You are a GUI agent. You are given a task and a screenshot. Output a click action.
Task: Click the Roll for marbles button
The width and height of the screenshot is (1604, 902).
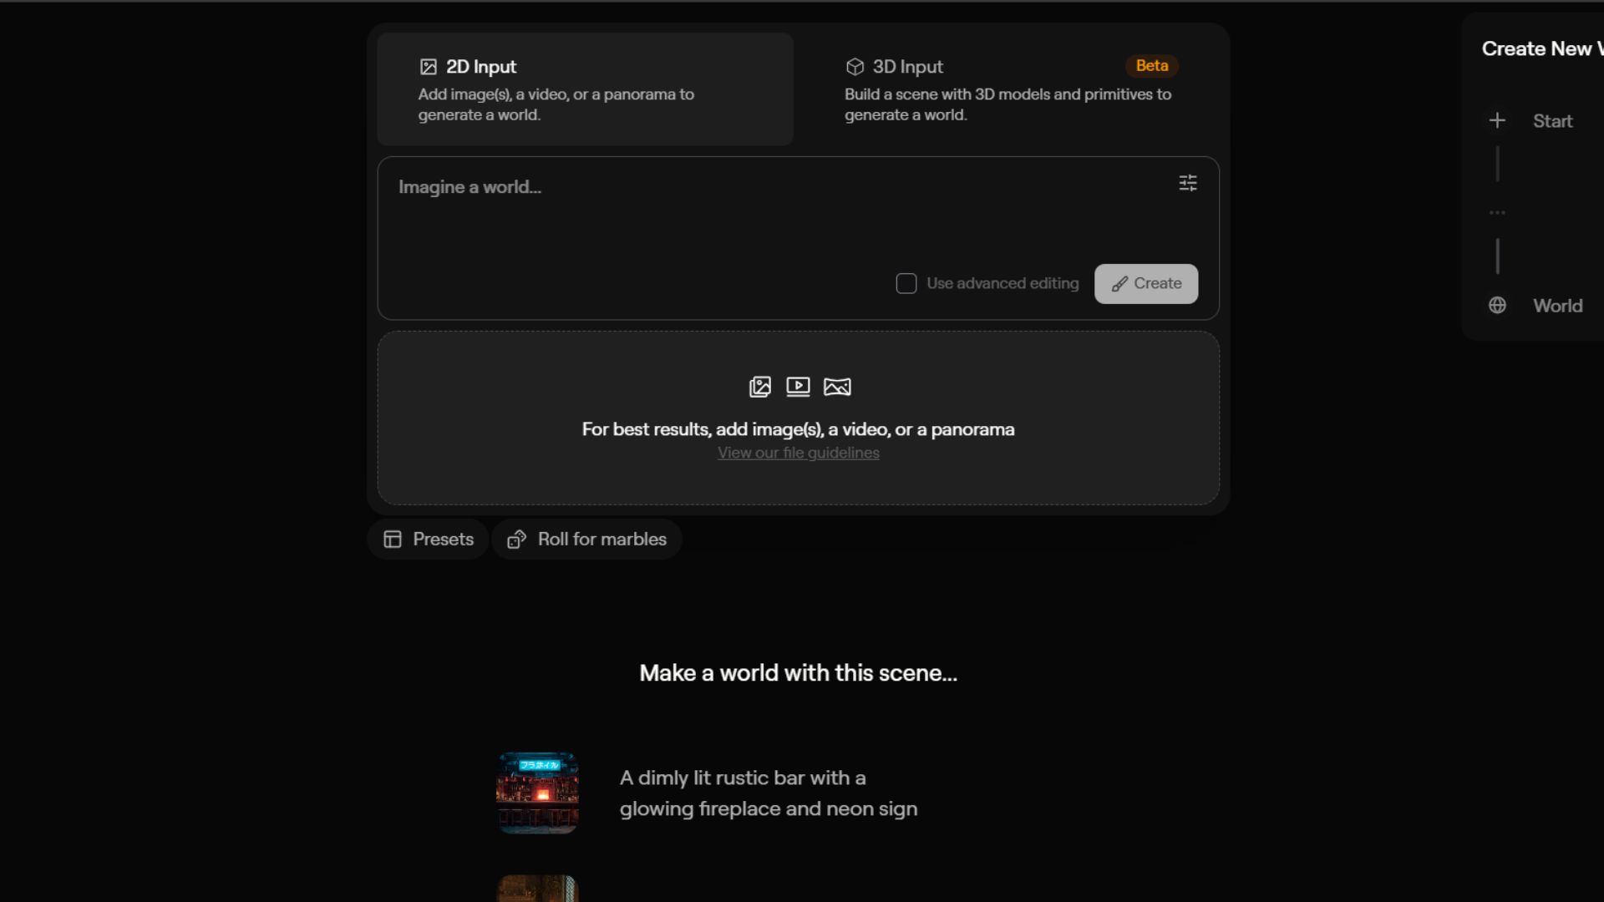587,540
